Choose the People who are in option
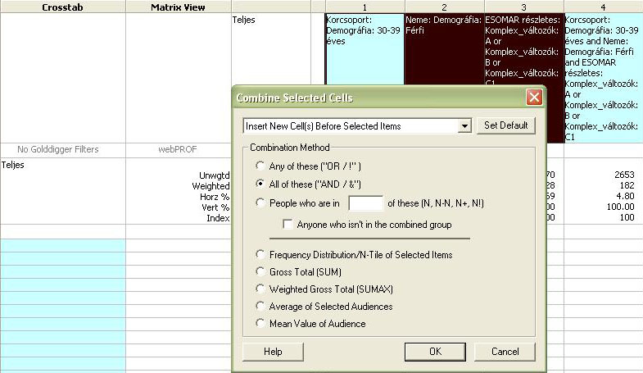The image size is (643, 373). click(260, 202)
